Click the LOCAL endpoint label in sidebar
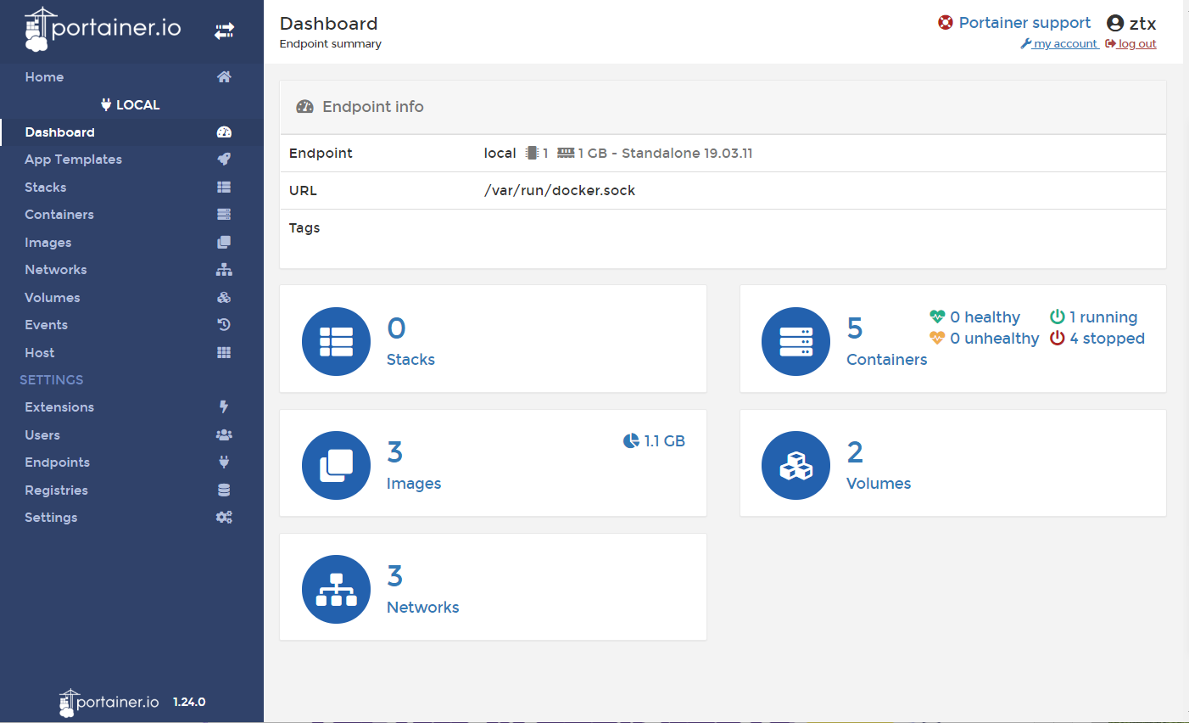This screenshot has height=723, width=1189. pos(131,105)
